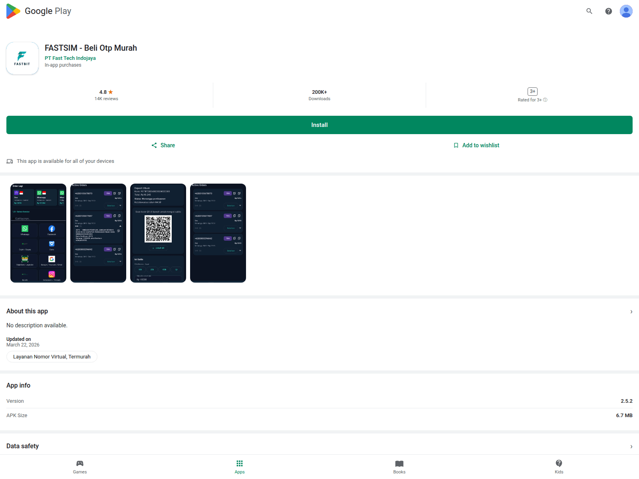Expand the Data safety section

tap(631, 446)
